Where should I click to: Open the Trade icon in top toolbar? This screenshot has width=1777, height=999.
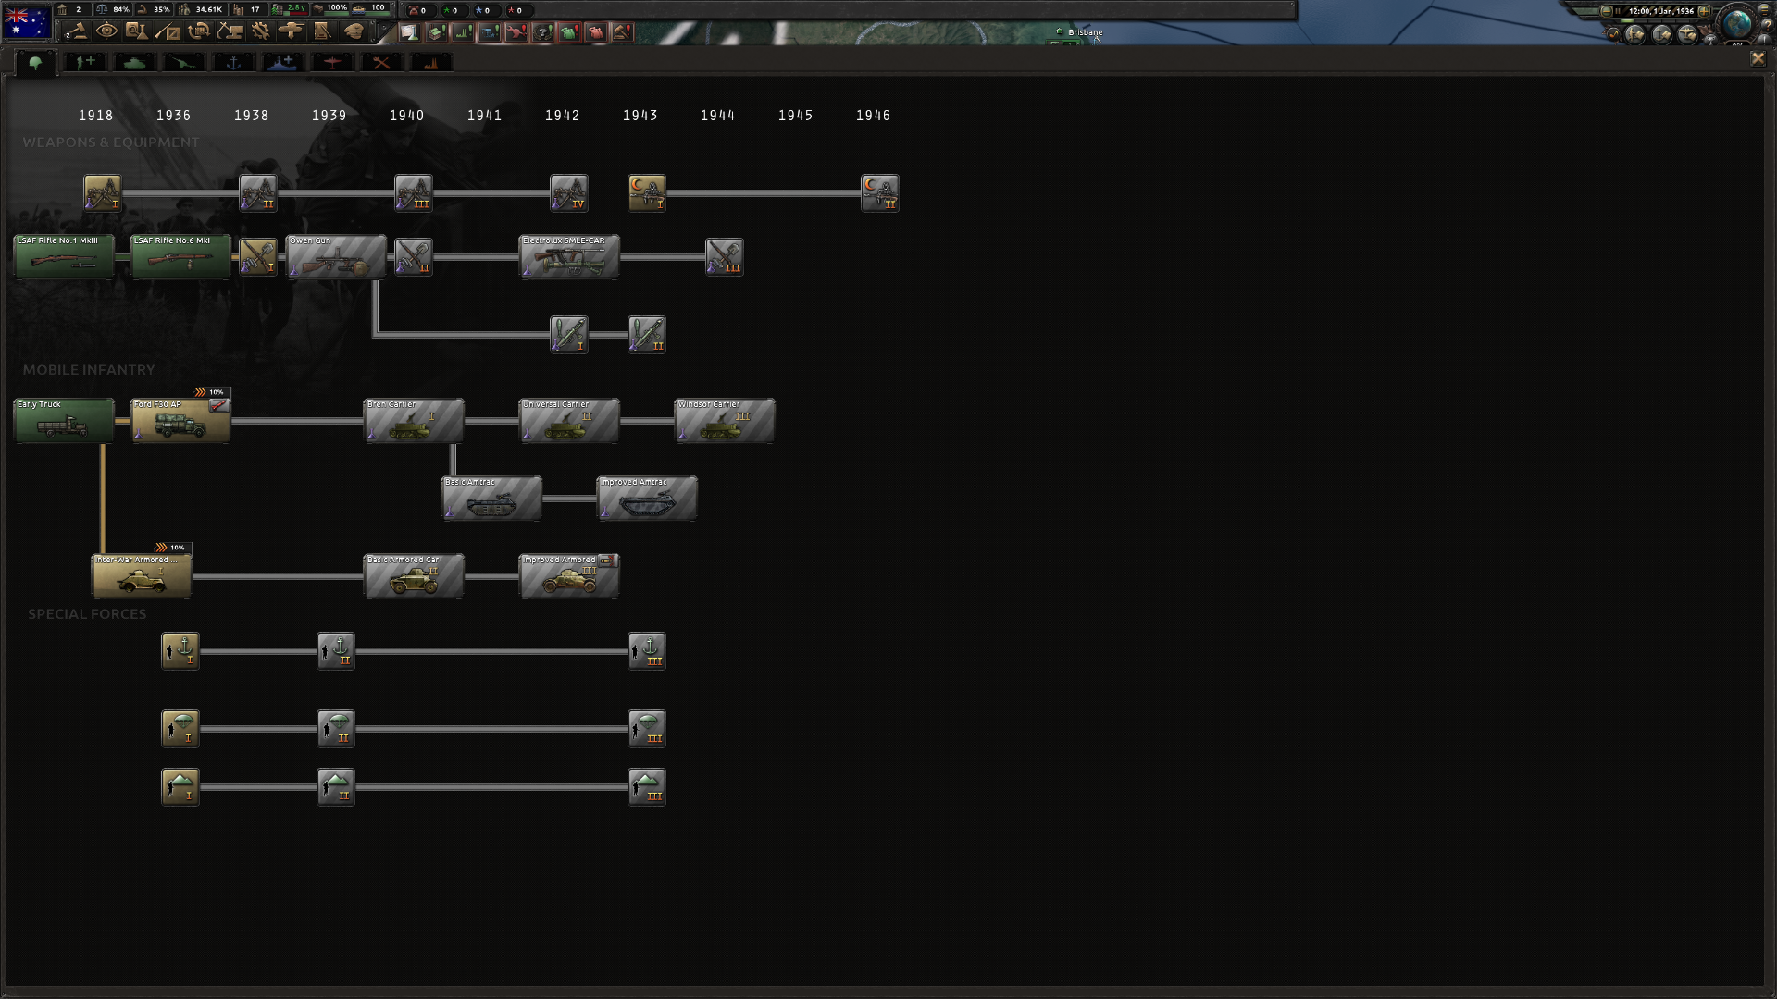point(199,31)
